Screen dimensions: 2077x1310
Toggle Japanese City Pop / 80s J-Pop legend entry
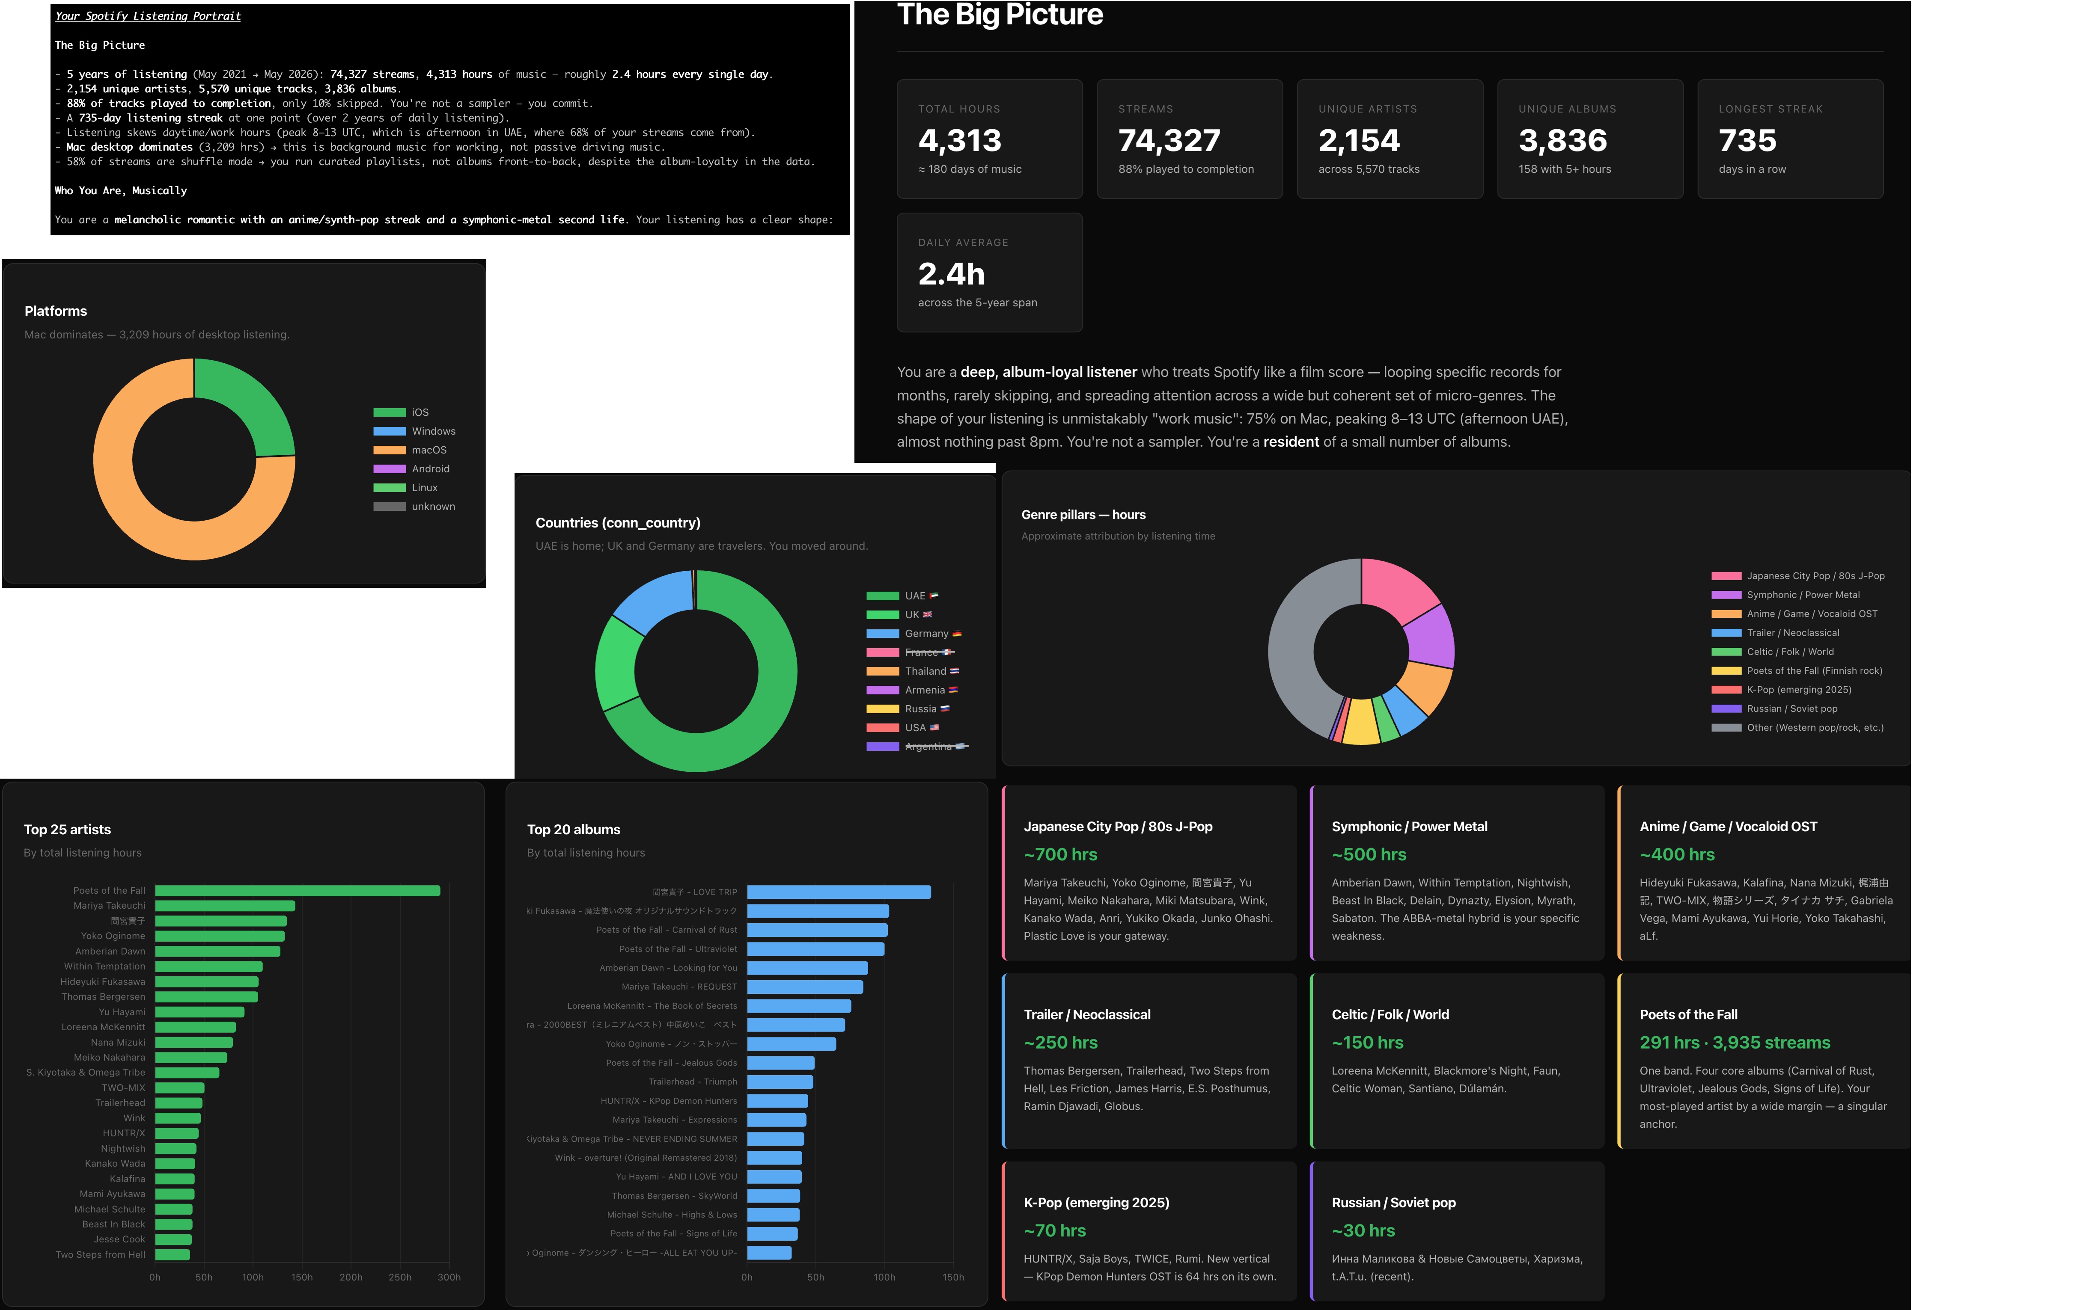point(1797,576)
